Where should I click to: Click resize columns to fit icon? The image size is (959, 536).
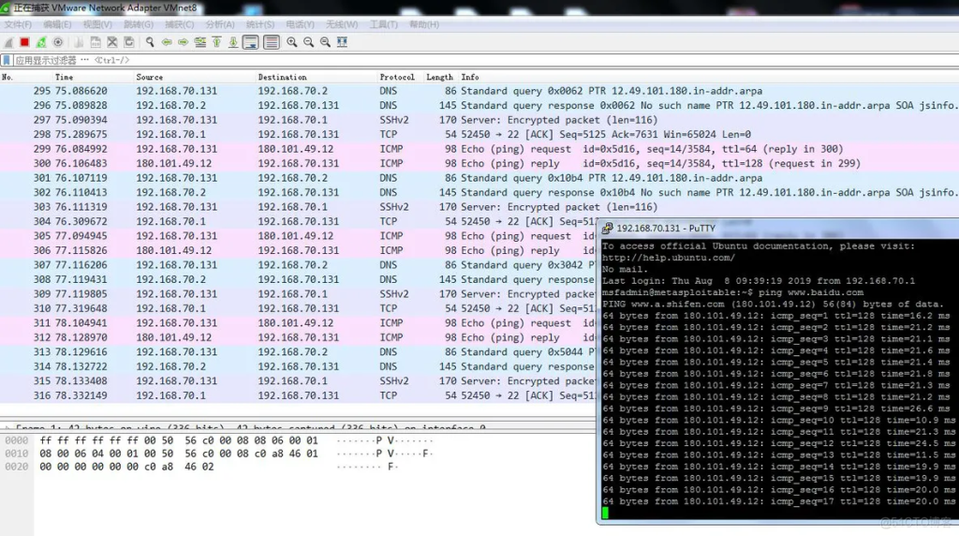342,42
